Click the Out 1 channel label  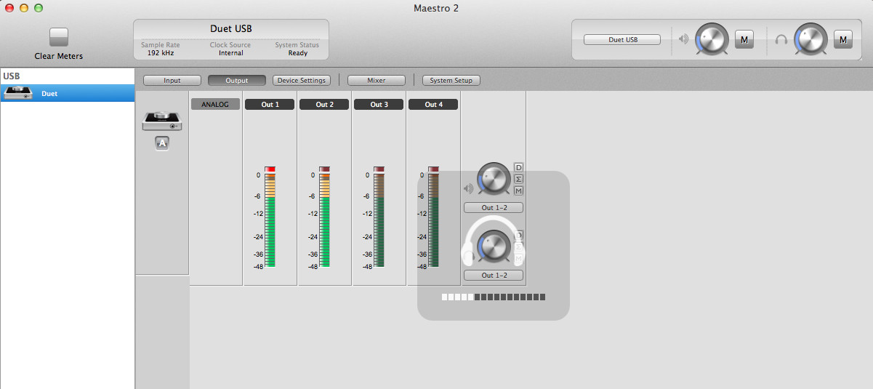point(270,105)
